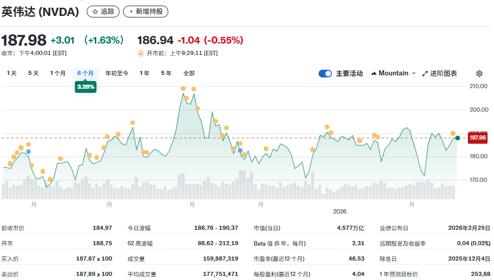494x280 pixels.
Task: Select the 5年 time range
Action: pyautogui.click(x=166, y=73)
